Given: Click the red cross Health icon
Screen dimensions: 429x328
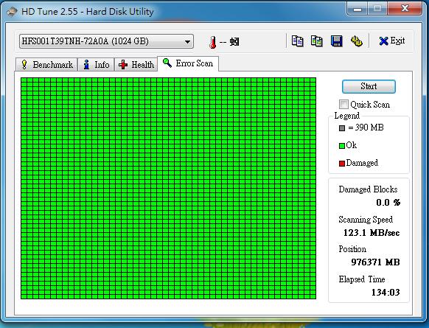Looking at the screenshot, I should pos(123,65).
